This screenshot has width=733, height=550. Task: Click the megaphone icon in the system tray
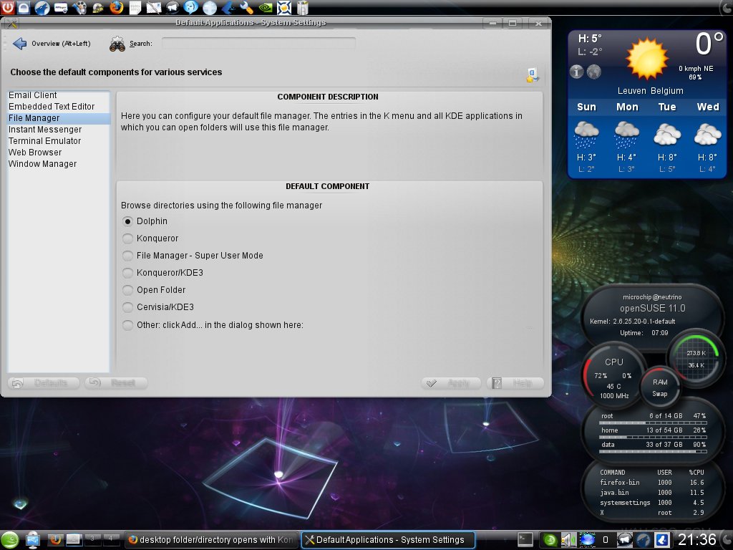[x=624, y=540]
